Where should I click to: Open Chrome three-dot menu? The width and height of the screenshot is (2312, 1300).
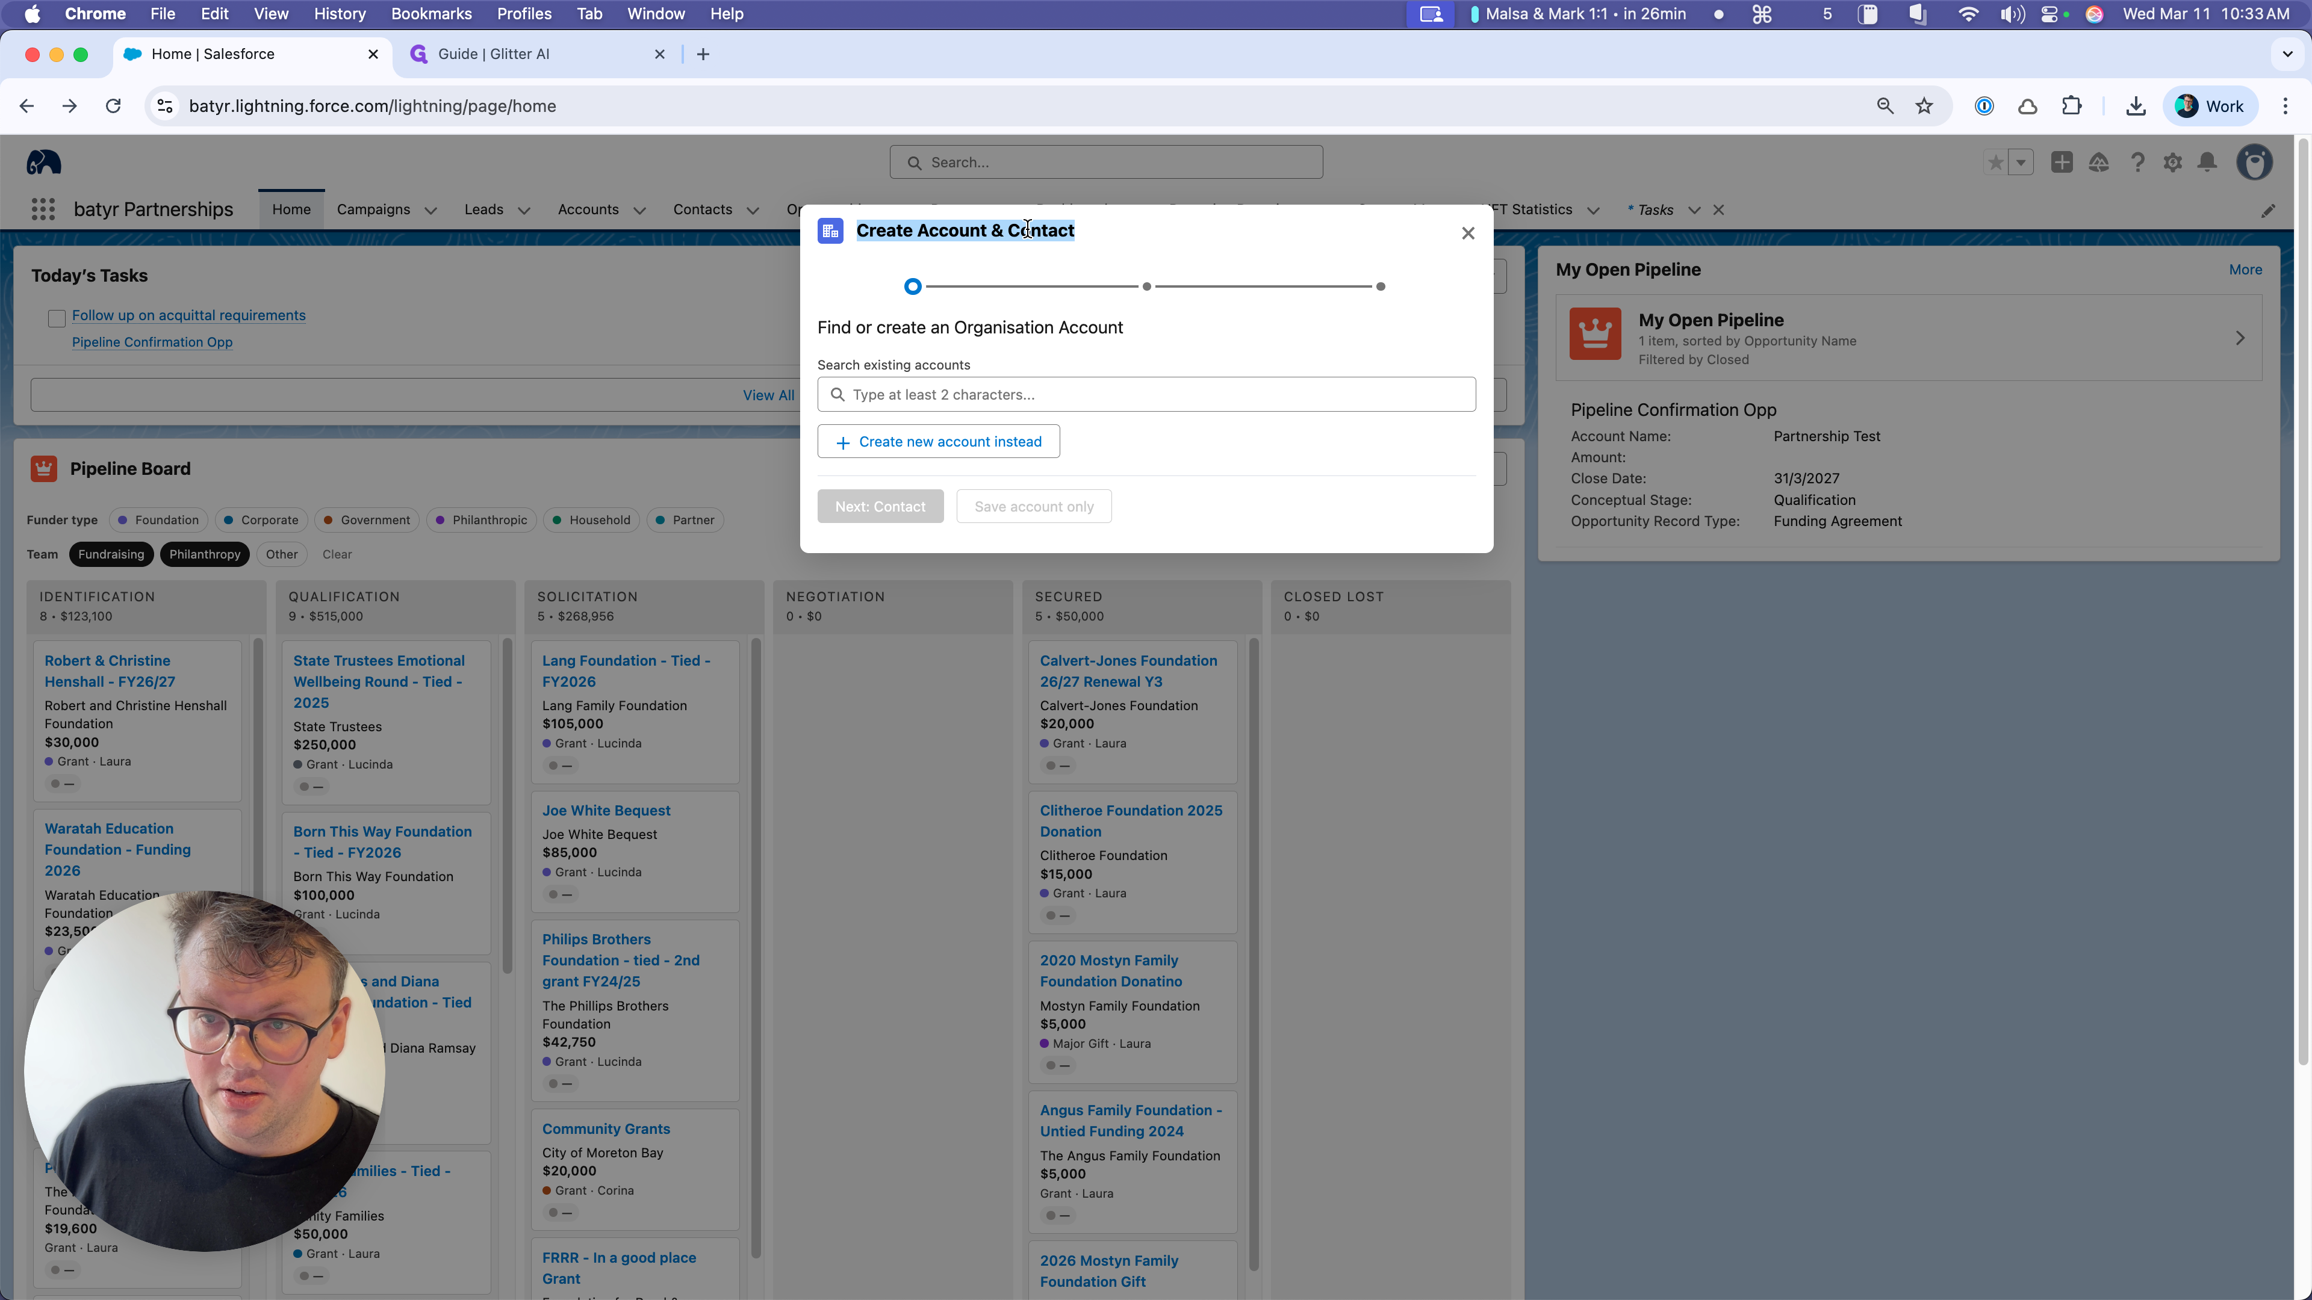(x=2284, y=106)
